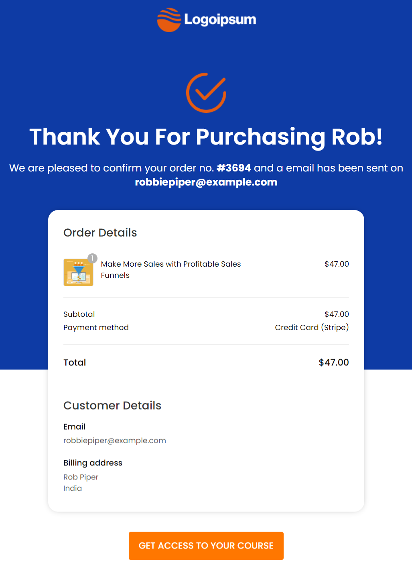Click the Total amount $47.00
This screenshot has height=575, width=412.
334,363
